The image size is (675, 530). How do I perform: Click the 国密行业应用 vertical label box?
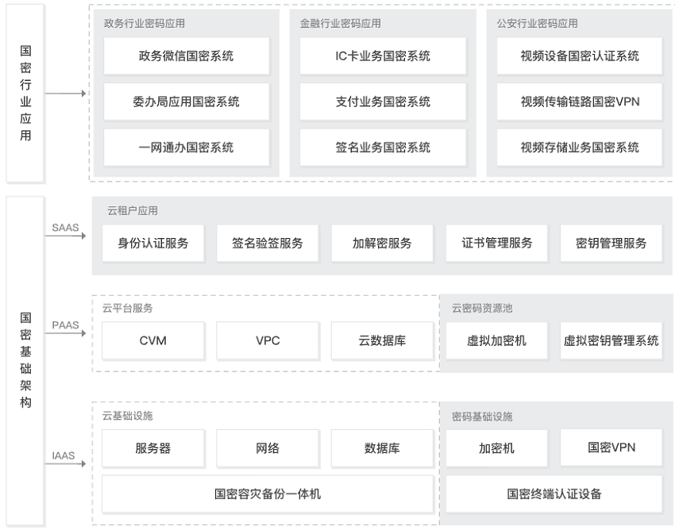tap(25, 94)
